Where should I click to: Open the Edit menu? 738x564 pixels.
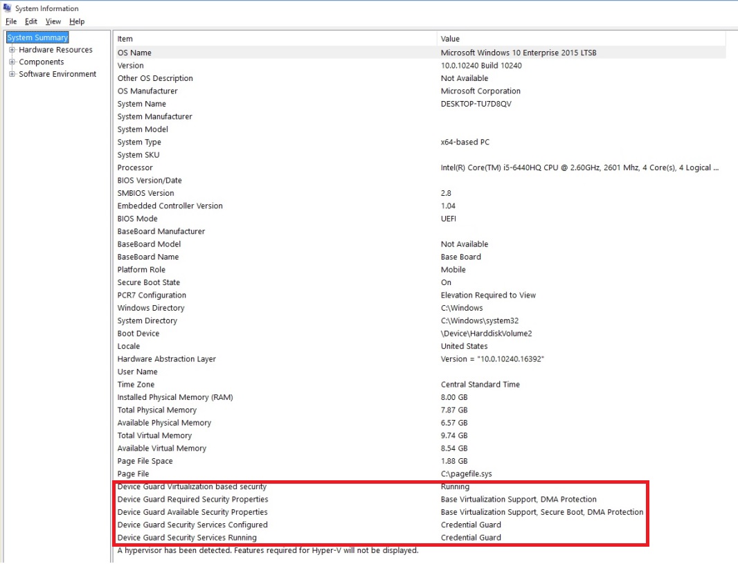pos(30,21)
